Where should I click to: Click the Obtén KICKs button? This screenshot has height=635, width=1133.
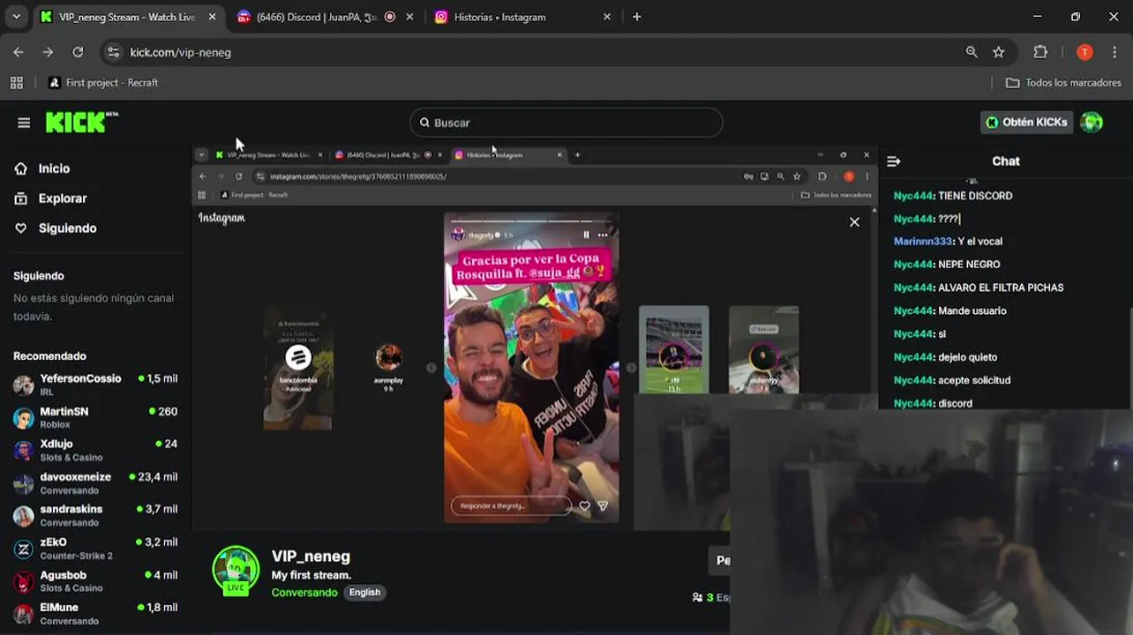click(x=1026, y=123)
